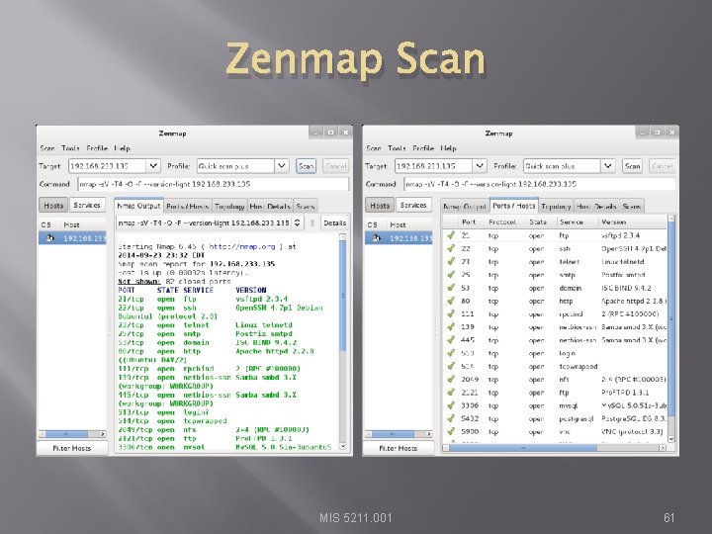Click green check icon for port 139

coord(451,327)
